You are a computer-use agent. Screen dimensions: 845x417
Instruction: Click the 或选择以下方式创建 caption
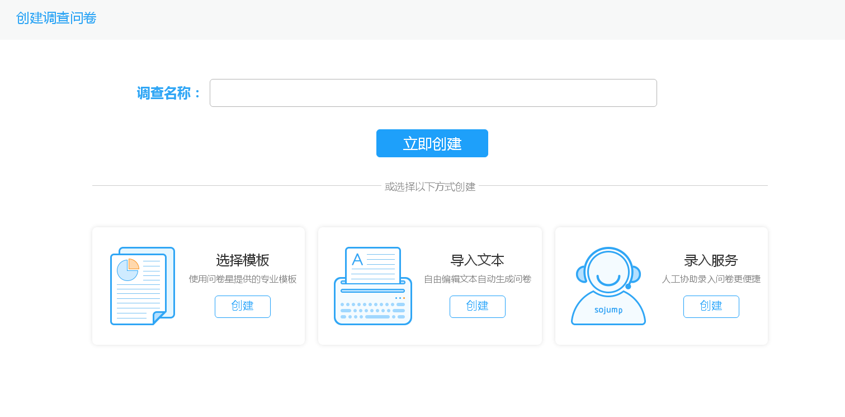click(x=430, y=186)
